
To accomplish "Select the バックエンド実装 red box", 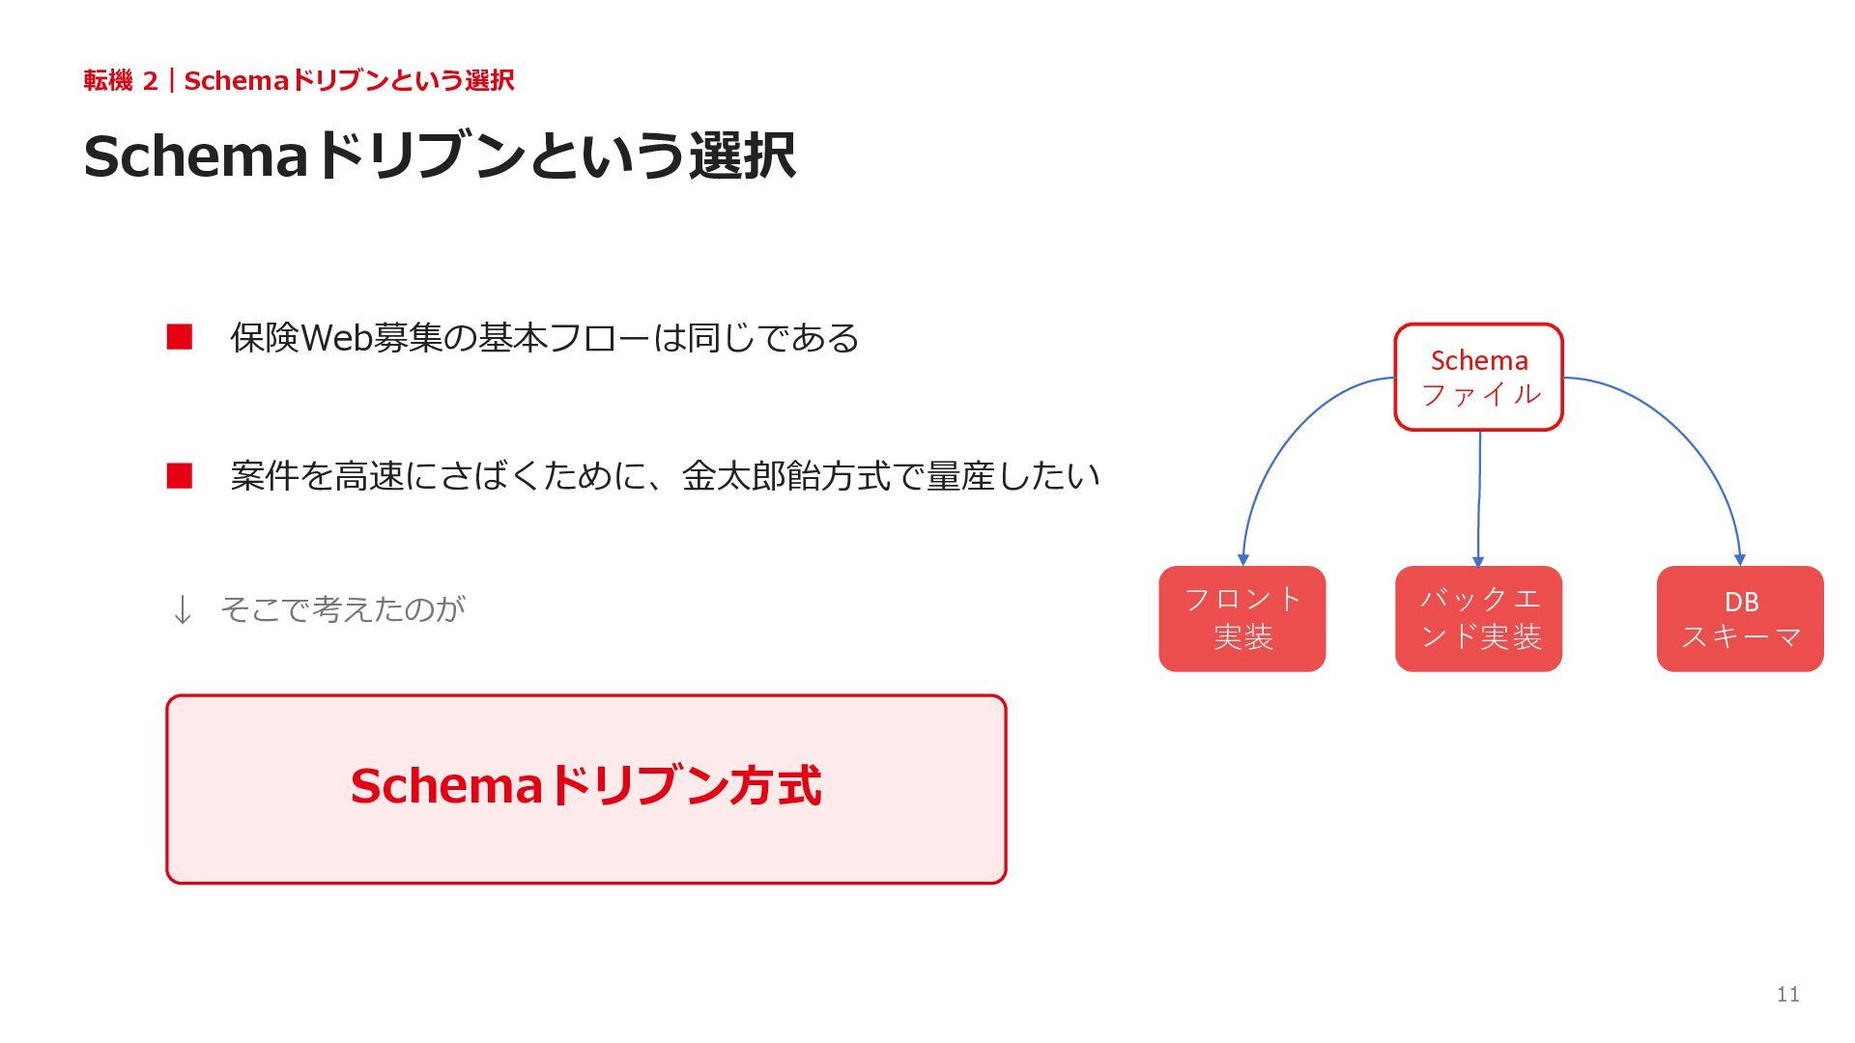I will click(x=1478, y=618).
